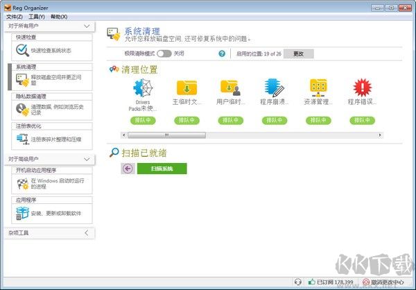
Task: Toggle 排队中 badge under 主临时文件
Action: coord(187,120)
